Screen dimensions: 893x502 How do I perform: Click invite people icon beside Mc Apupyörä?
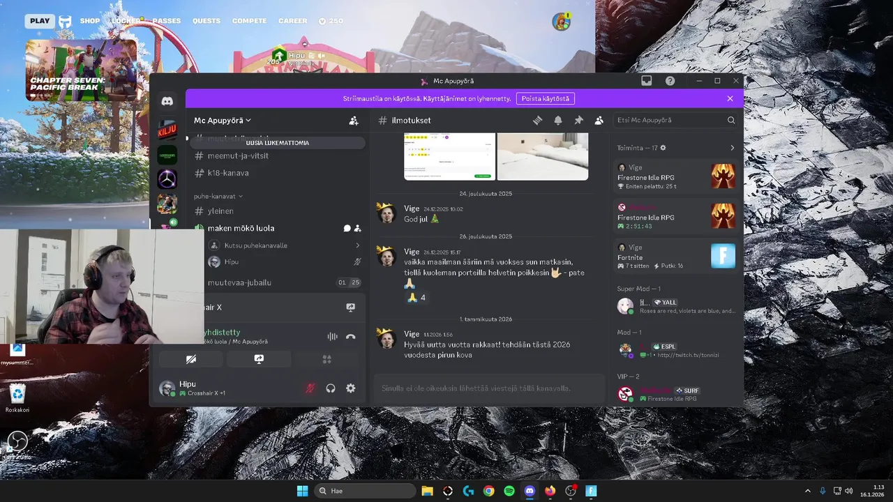(x=354, y=121)
